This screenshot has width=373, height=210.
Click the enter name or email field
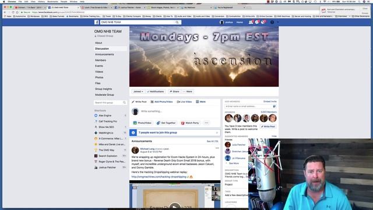click(249, 106)
